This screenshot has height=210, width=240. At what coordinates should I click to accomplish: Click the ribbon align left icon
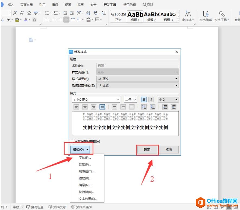(47, 19)
